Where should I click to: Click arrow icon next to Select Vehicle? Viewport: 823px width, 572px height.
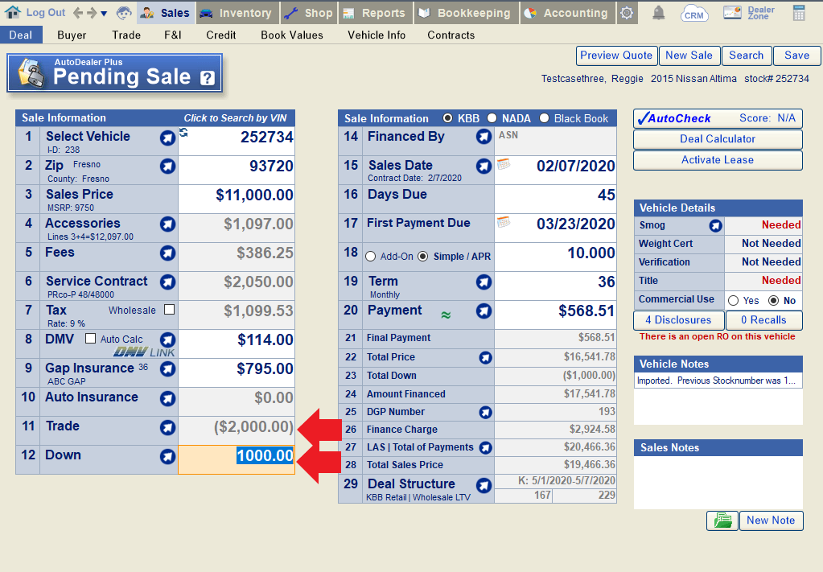pyautogui.click(x=167, y=138)
